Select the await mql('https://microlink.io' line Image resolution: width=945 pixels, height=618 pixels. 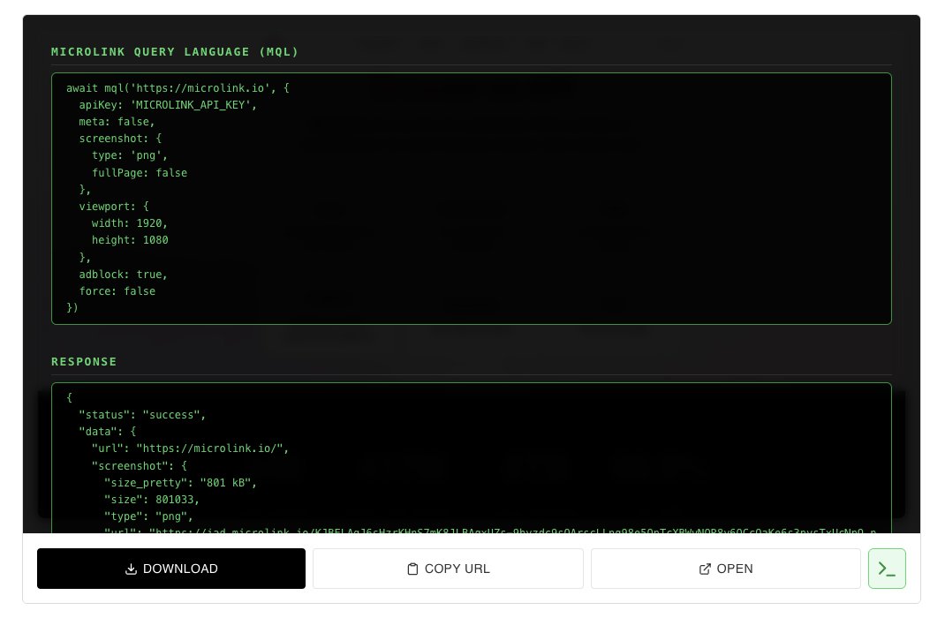click(178, 88)
